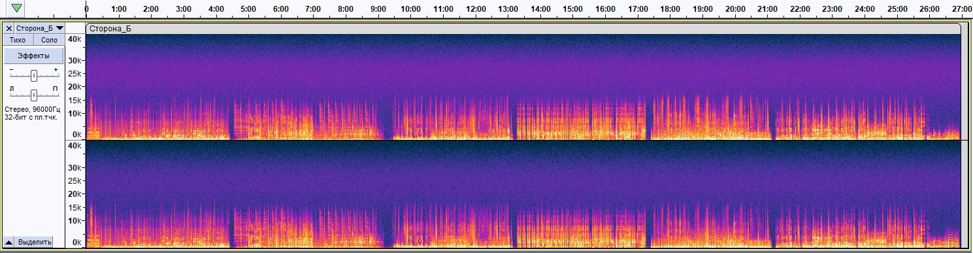Click the Сторона_Б clip title bar

[523, 28]
